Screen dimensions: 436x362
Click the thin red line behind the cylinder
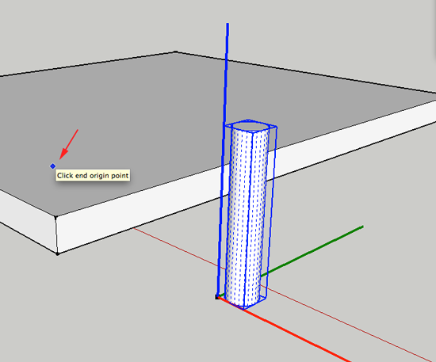click(175, 246)
